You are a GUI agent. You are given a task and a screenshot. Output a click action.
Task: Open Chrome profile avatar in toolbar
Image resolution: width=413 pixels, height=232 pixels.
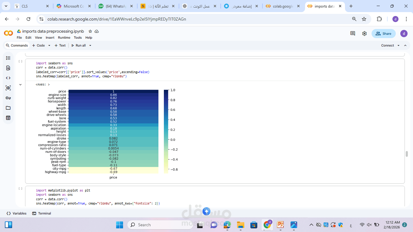[x=395, y=19]
